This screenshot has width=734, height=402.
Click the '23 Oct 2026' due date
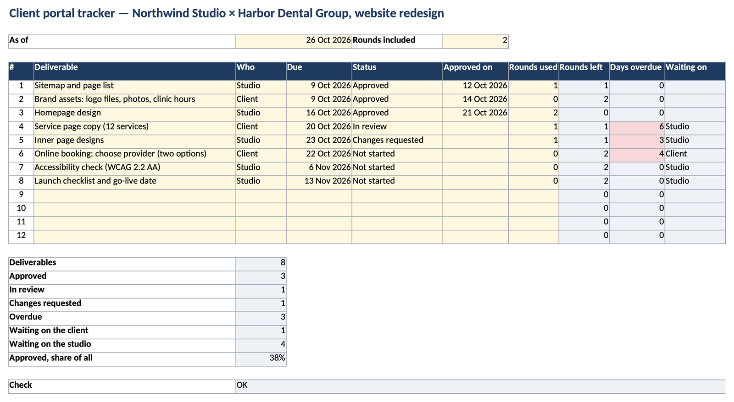tap(319, 142)
